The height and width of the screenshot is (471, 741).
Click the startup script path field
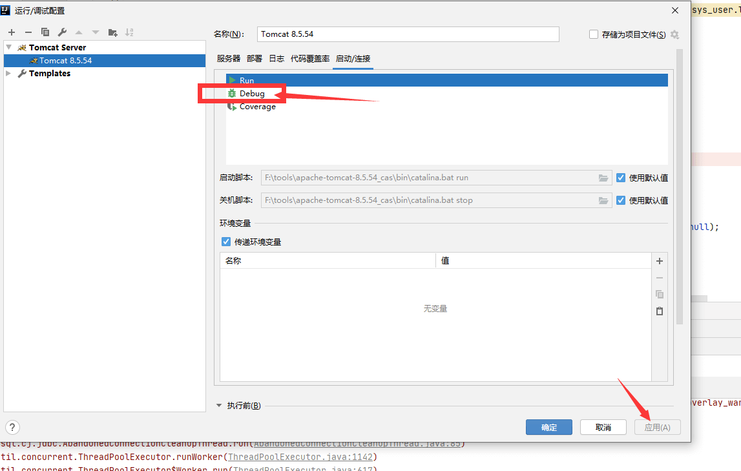click(x=436, y=178)
